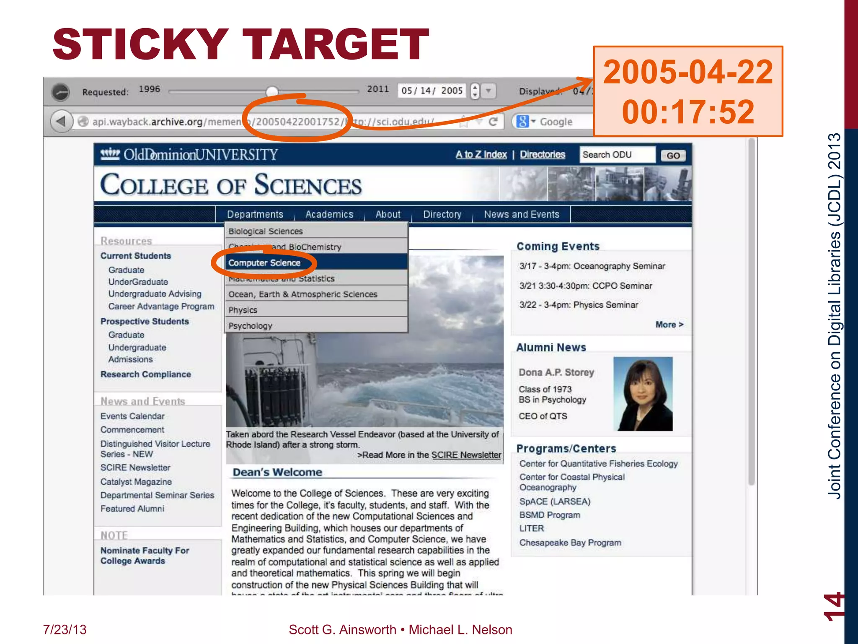This screenshot has height=644, width=858.
Task: Select Mathematics and Statistics in dropdown
Action: [x=316, y=278]
